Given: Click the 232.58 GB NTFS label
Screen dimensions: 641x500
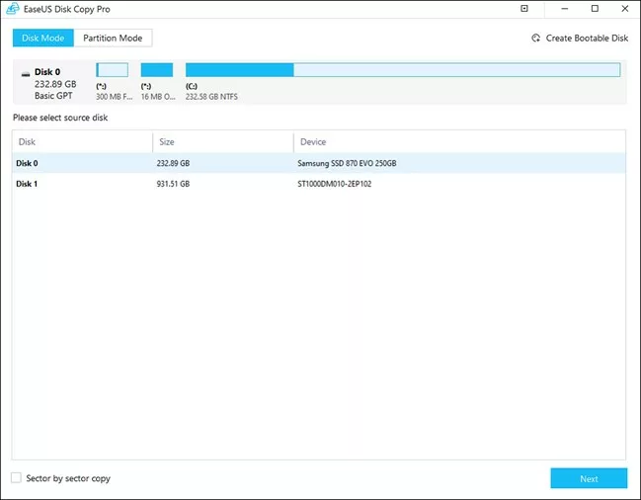Looking at the screenshot, I should (x=211, y=97).
